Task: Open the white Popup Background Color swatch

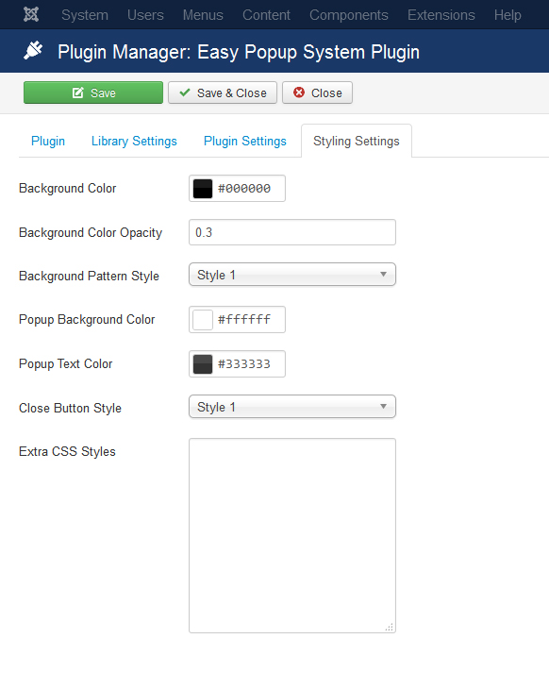Action: (203, 319)
